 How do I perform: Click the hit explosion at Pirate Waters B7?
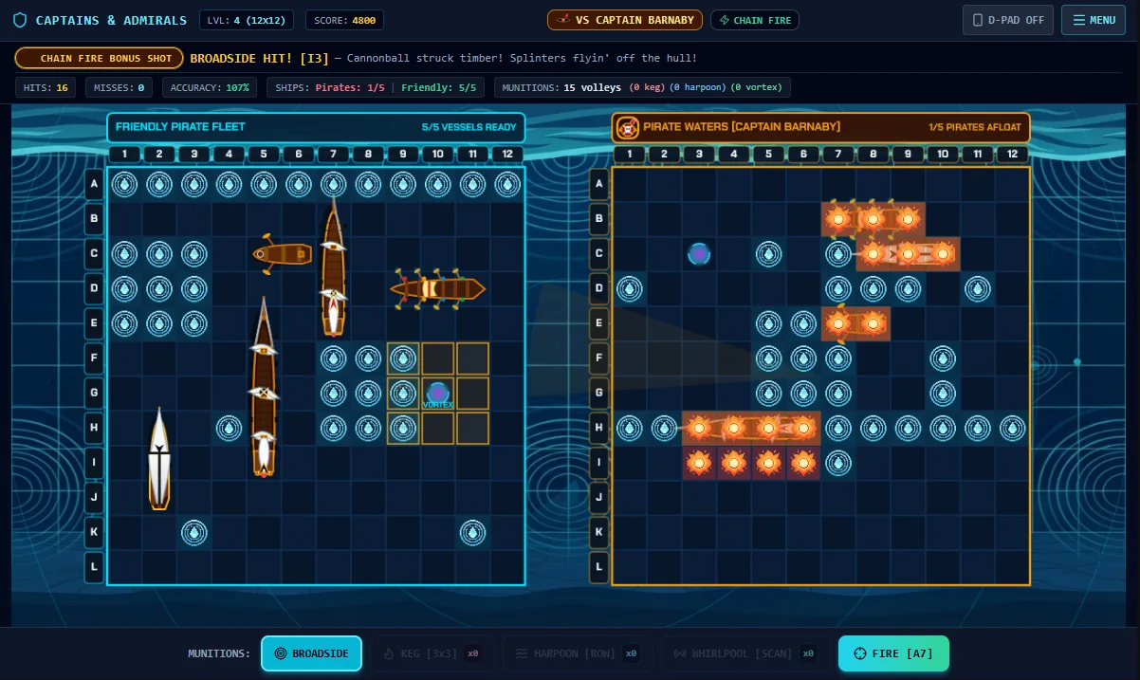point(838,219)
